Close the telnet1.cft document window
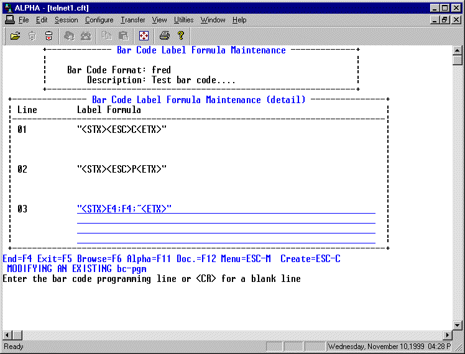Screen dimensions: 465x354 coord(456,20)
